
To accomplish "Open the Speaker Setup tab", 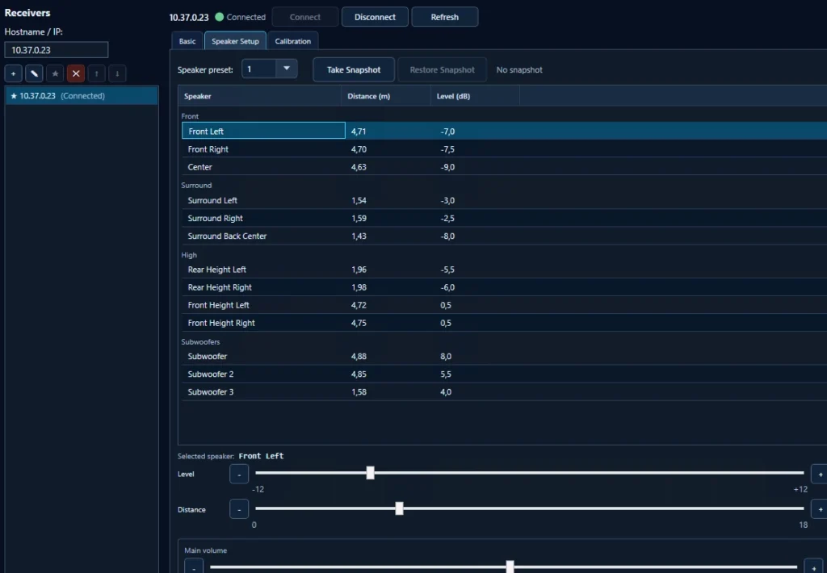I will 235,41.
